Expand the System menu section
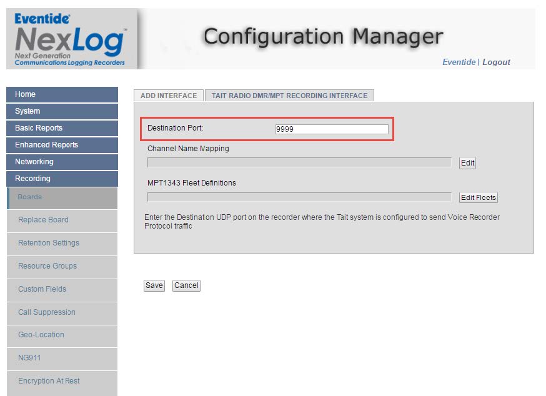This screenshot has width=546, height=396. (x=62, y=111)
